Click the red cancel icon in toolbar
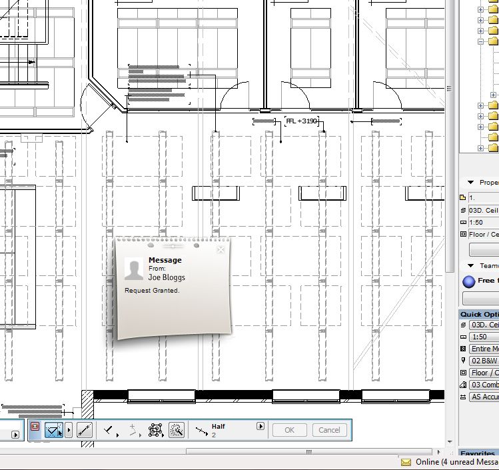Image resolution: width=499 pixels, height=470 pixels. pos(35,427)
